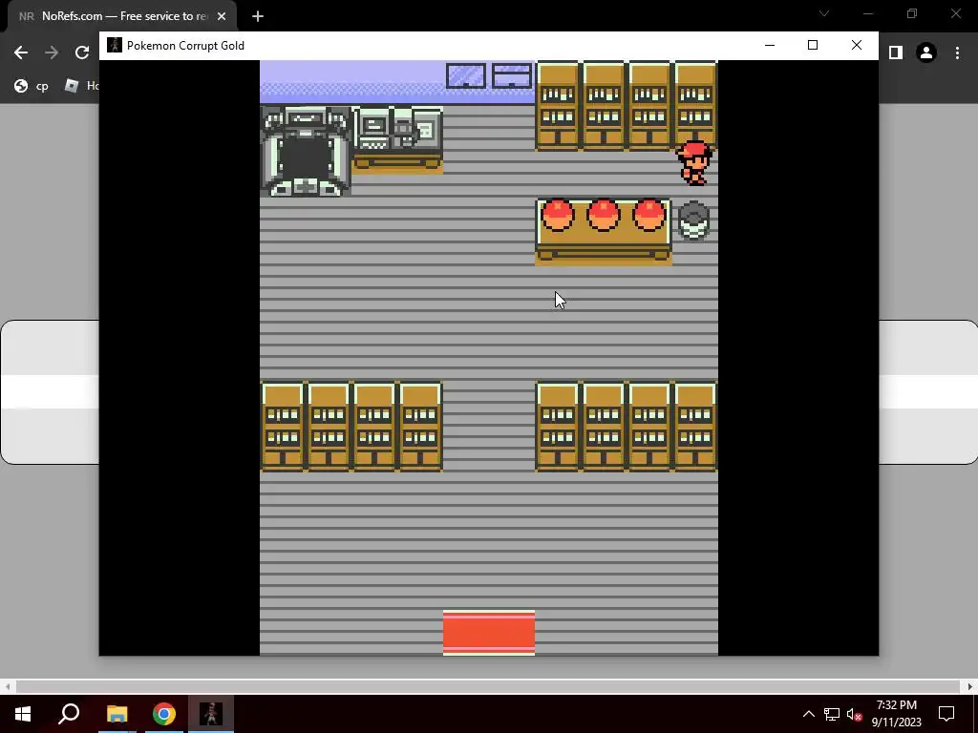Open Chrome three-dot menu
978x733 pixels.
pos(957,53)
